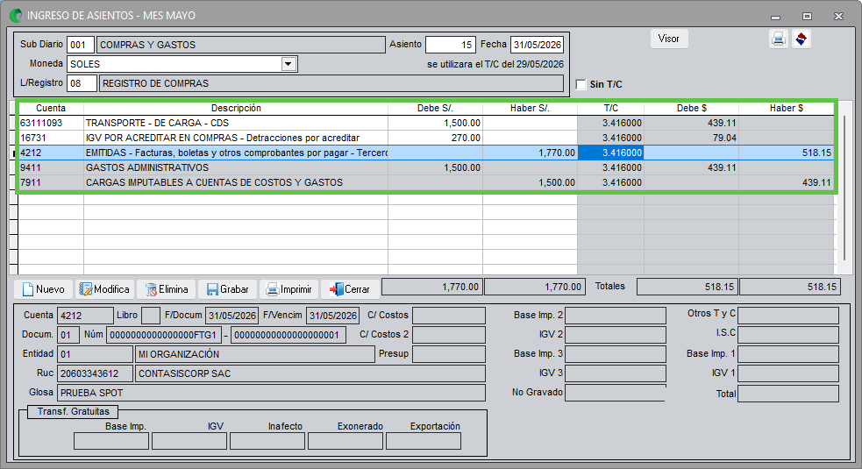The image size is (862, 469).
Task: Click the Transf. Gratuitas Exportación field
Action: pos(424,441)
